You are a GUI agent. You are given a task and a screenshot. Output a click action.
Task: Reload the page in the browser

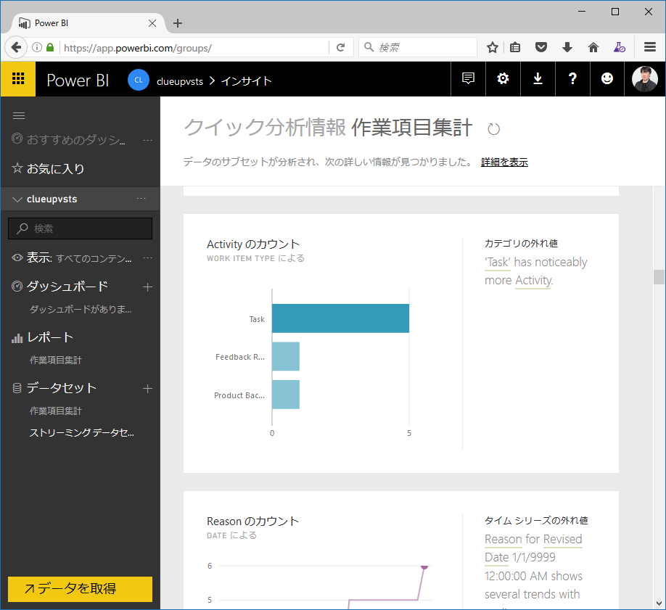pos(341,48)
